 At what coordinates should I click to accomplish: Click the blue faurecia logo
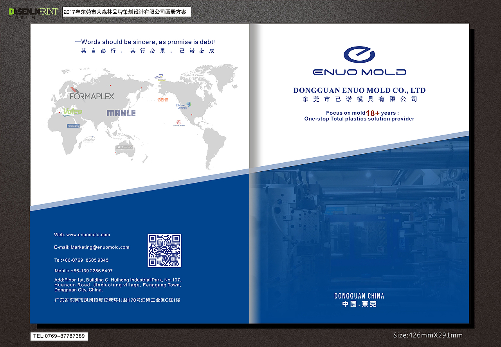coord(73,126)
